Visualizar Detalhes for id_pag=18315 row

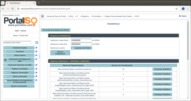162,84
